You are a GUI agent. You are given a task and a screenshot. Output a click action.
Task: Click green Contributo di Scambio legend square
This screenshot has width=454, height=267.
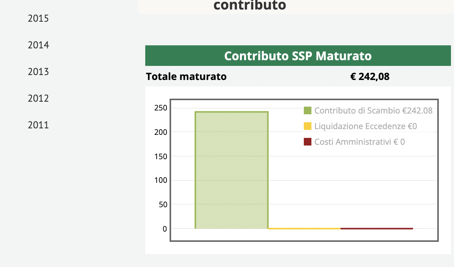pyautogui.click(x=308, y=111)
